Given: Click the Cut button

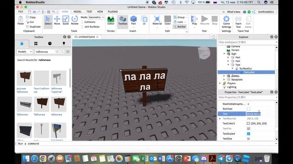Looking at the screenshot, I should pyautogui.click(x=30, y=22).
